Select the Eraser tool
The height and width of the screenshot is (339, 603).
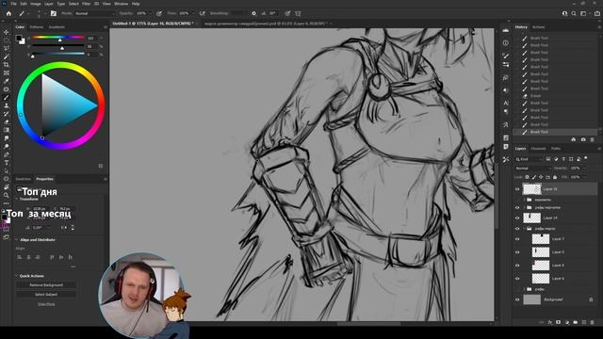pos(7,121)
